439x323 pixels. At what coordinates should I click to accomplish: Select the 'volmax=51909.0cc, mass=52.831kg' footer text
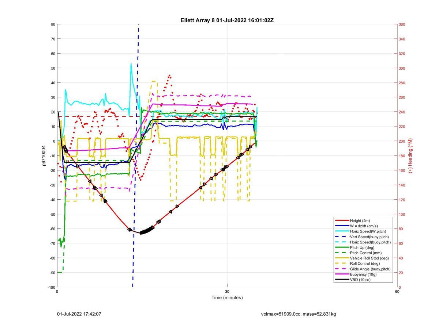point(299,314)
